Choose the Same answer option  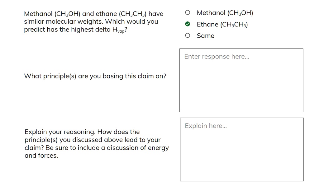[188, 35]
